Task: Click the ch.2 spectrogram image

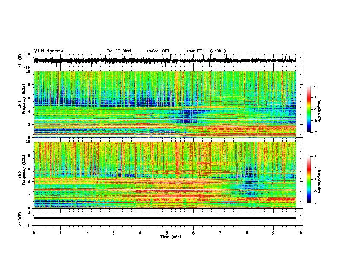Action: (164, 175)
